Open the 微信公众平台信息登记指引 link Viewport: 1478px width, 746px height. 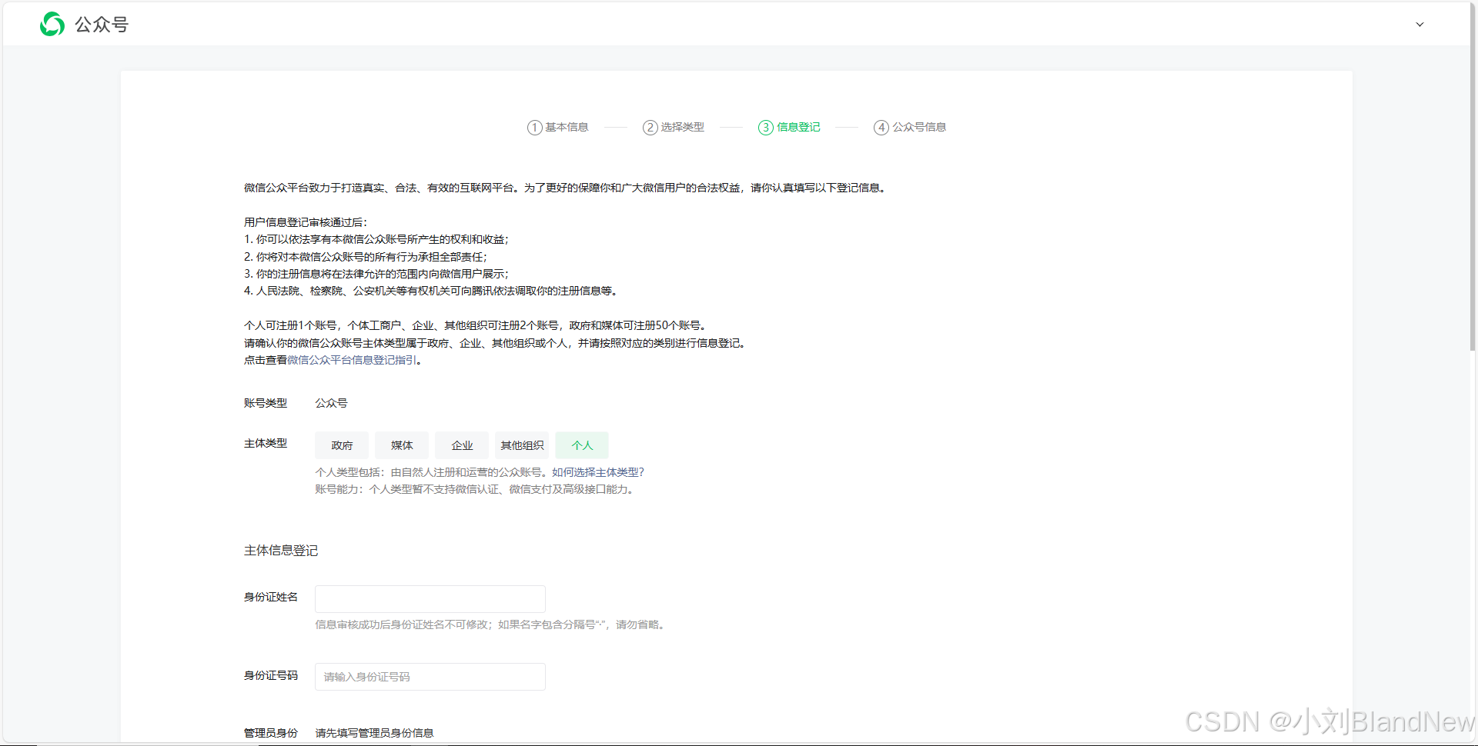coord(352,360)
